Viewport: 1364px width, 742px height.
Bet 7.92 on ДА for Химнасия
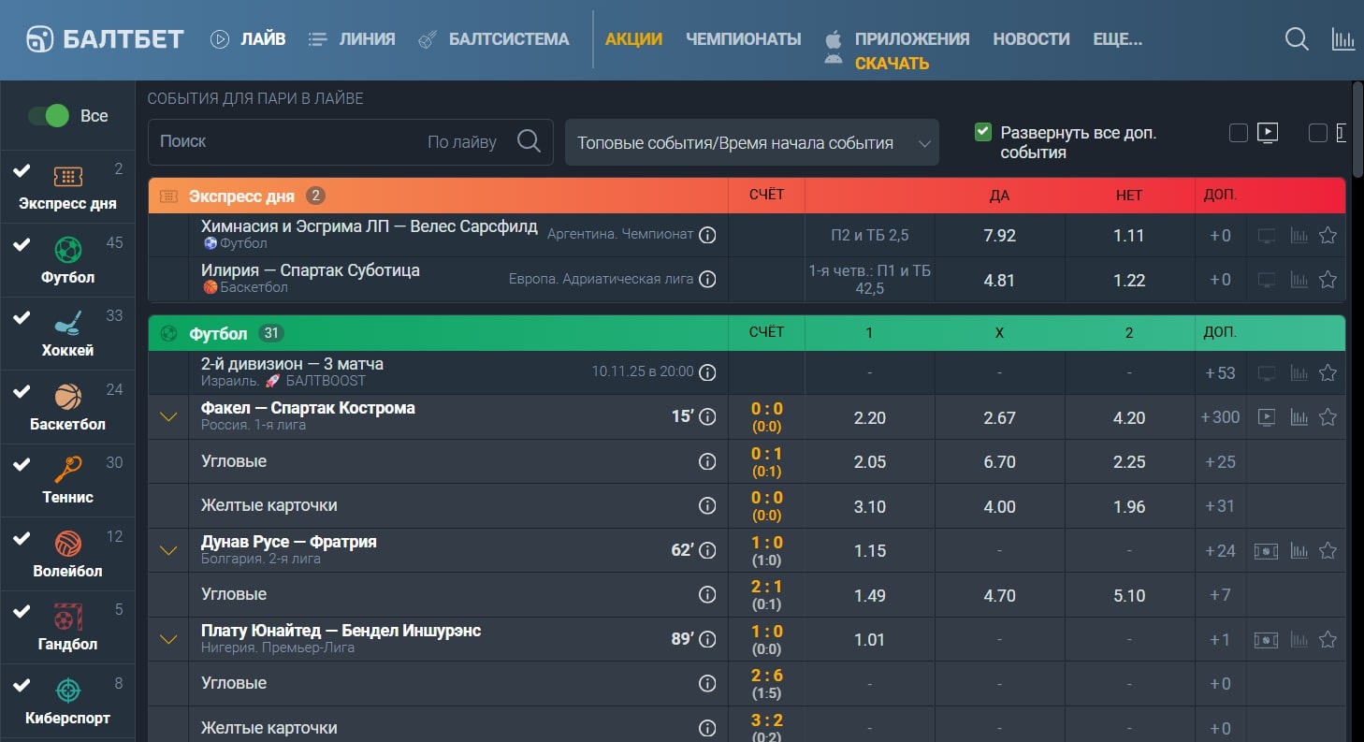tap(999, 236)
